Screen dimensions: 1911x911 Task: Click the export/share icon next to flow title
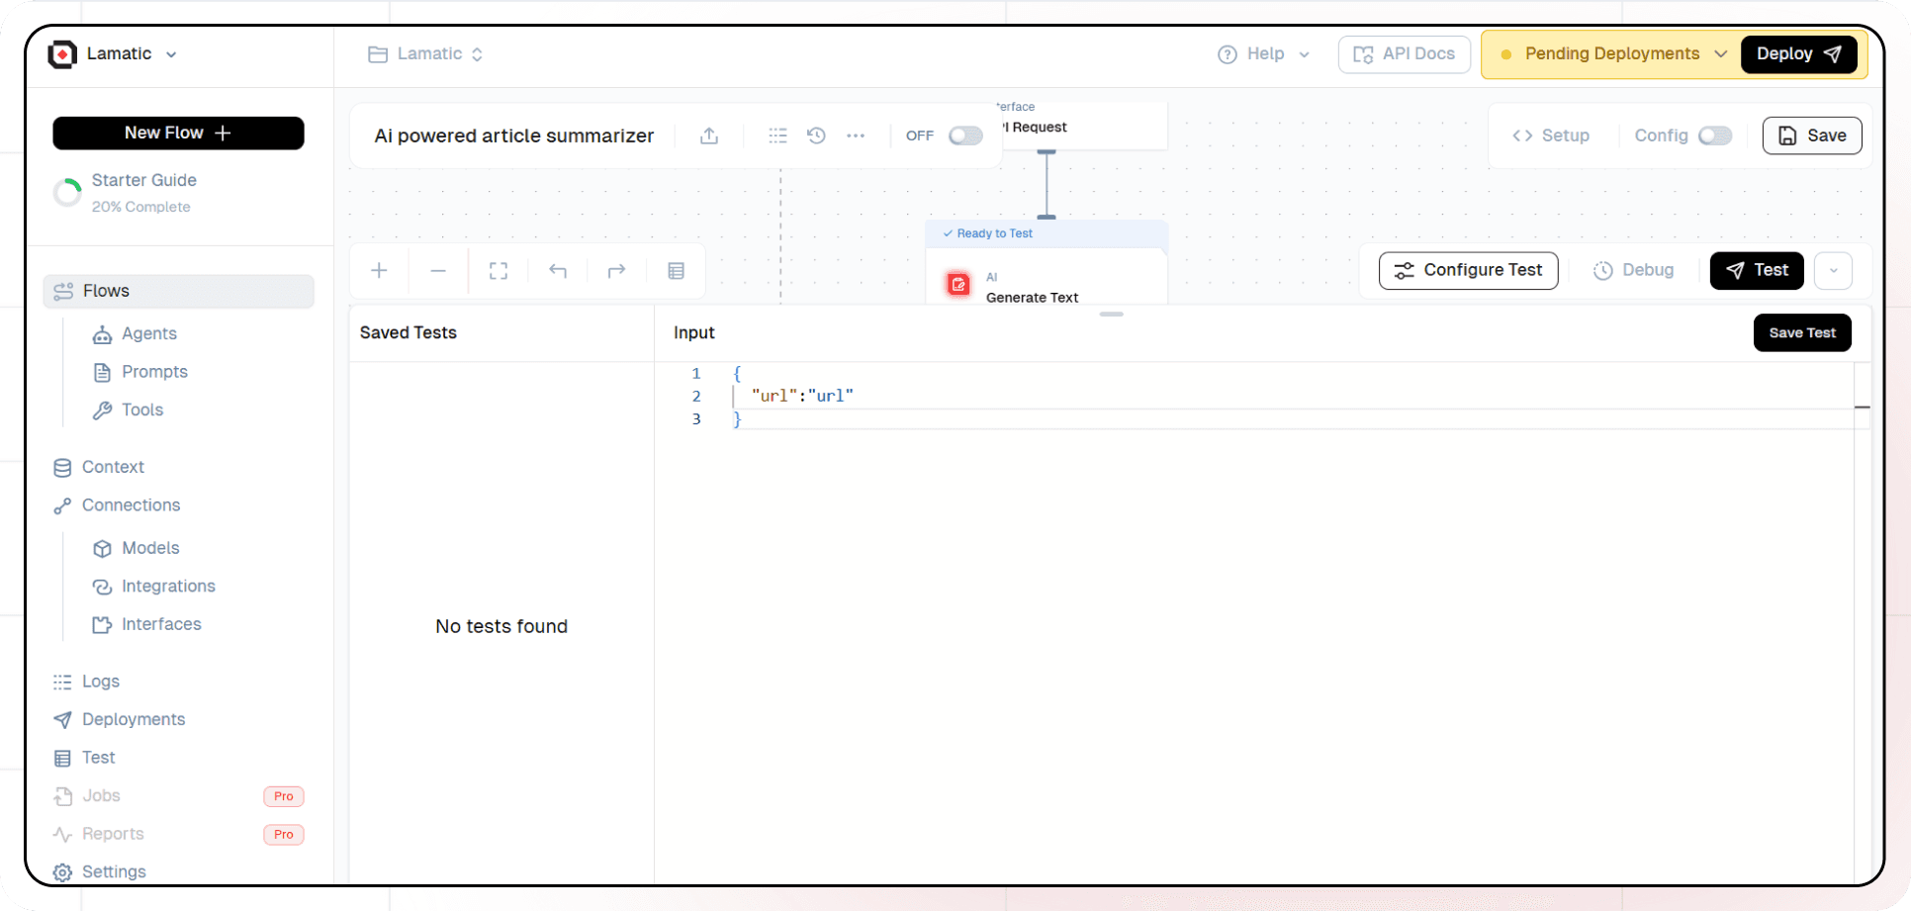pyautogui.click(x=708, y=136)
